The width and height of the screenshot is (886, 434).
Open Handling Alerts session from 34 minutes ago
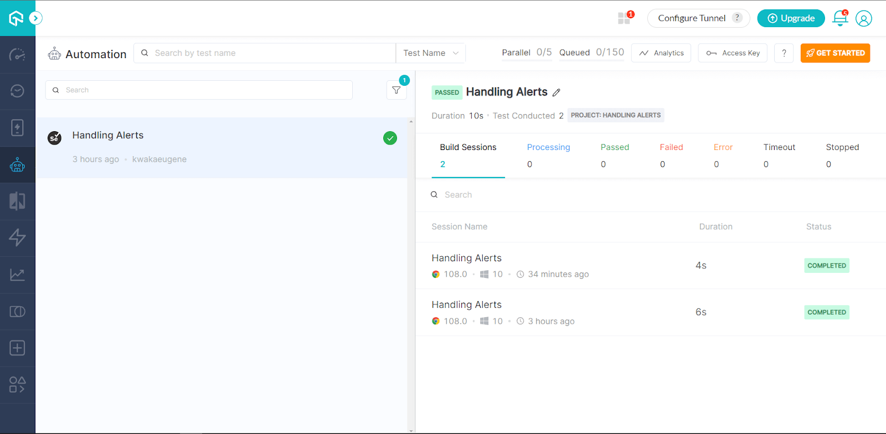[x=651, y=266]
